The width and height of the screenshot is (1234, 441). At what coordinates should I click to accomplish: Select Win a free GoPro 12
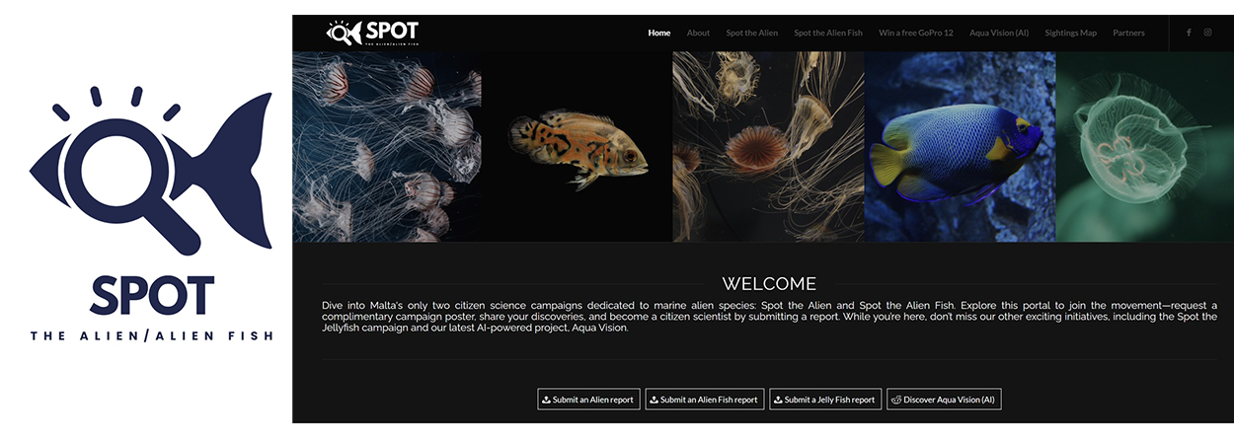click(x=916, y=33)
